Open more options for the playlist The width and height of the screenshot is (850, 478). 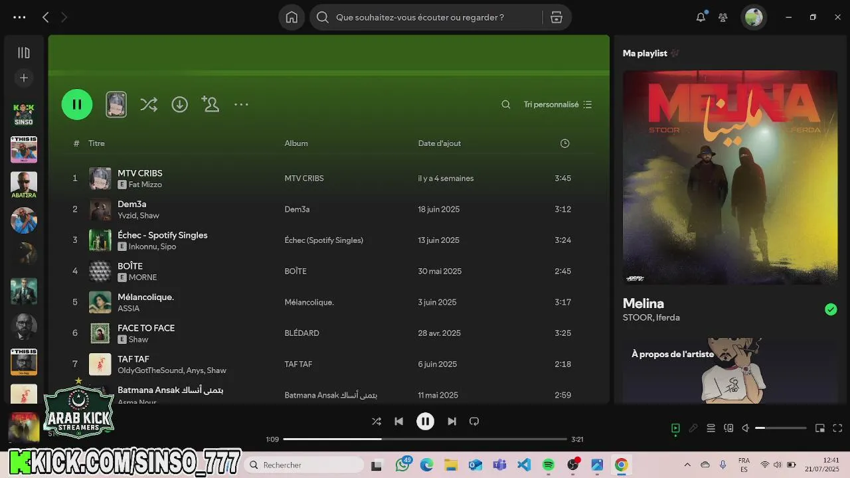click(x=241, y=104)
